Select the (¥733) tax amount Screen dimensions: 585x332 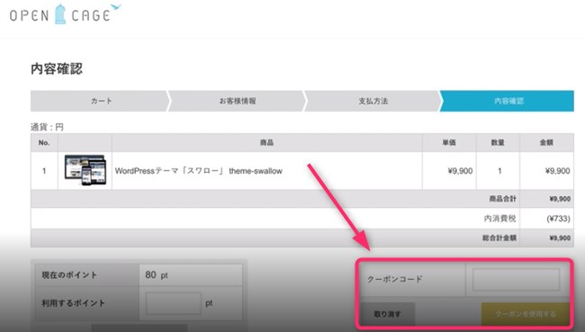(558, 219)
